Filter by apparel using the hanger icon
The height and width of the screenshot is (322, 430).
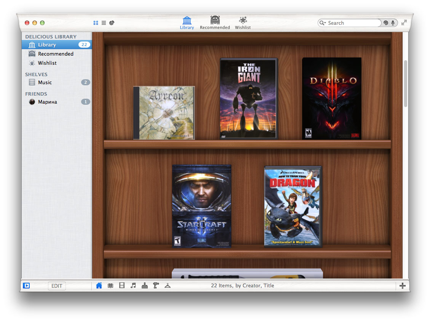(168, 285)
